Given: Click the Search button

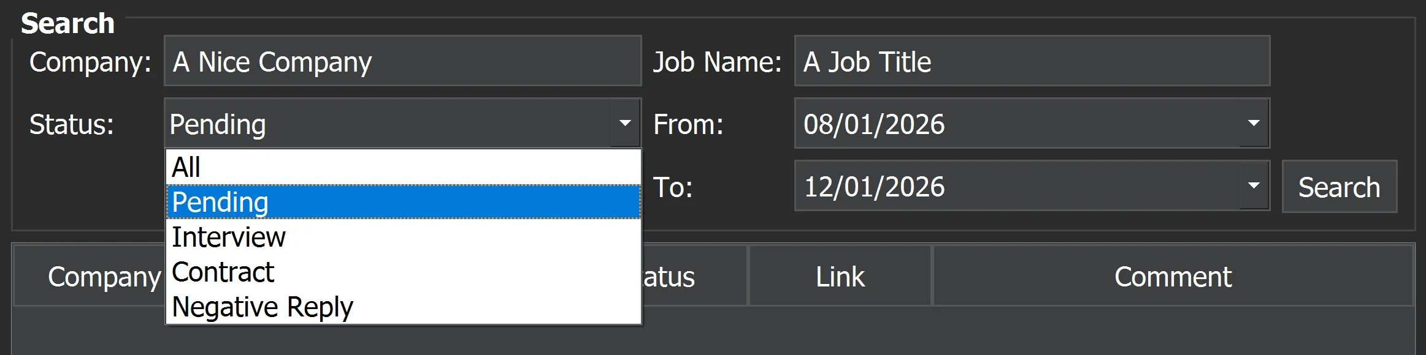Looking at the screenshot, I should pos(1340,187).
